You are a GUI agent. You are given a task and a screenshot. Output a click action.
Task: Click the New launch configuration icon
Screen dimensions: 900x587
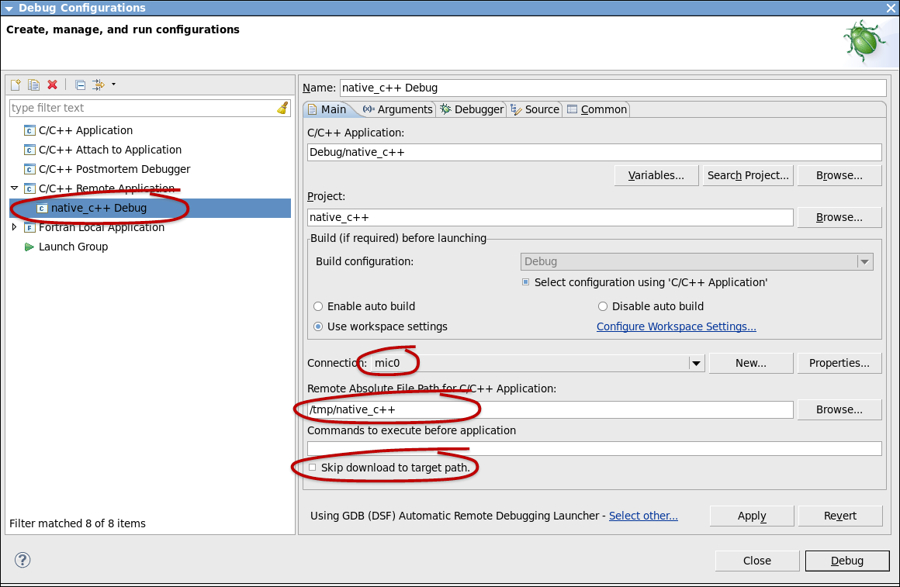16,85
